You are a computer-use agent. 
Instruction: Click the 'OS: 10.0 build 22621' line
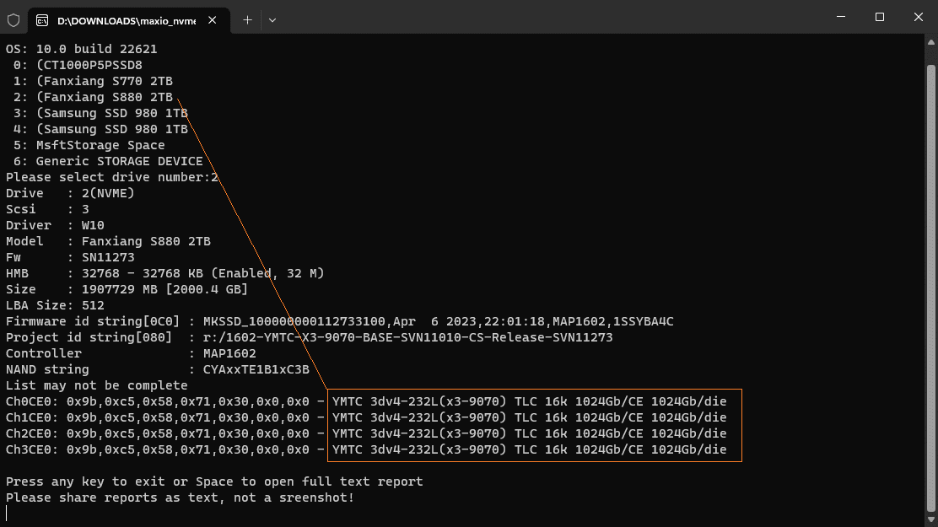point(81,49)
